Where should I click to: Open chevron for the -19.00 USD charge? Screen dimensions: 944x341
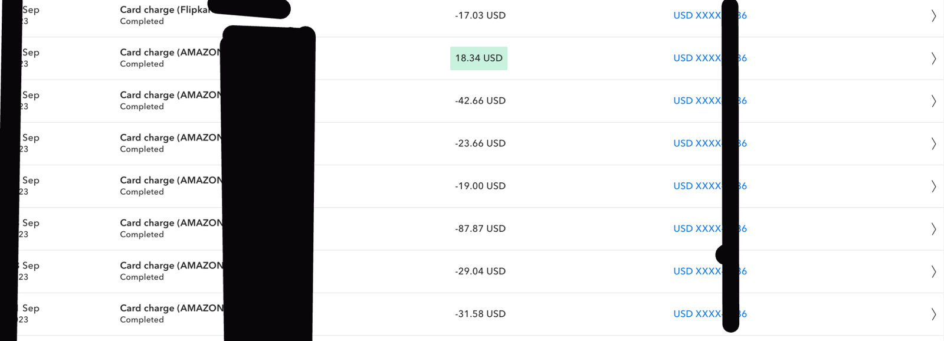click(x=933, y=186)
